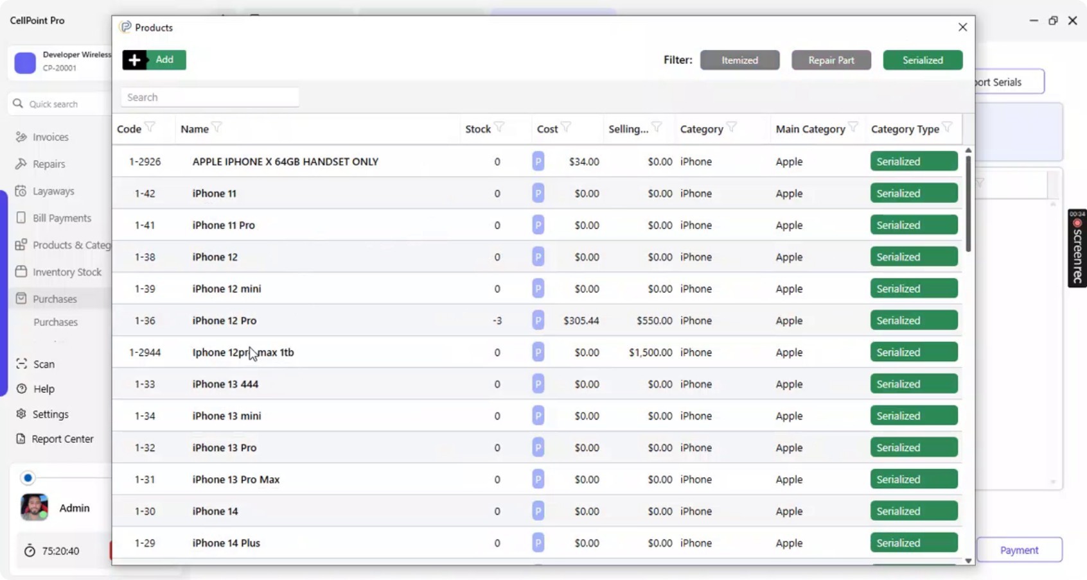
Task: Click the P cost icon for iPhone 12 Pro
Action: [538, 320]
